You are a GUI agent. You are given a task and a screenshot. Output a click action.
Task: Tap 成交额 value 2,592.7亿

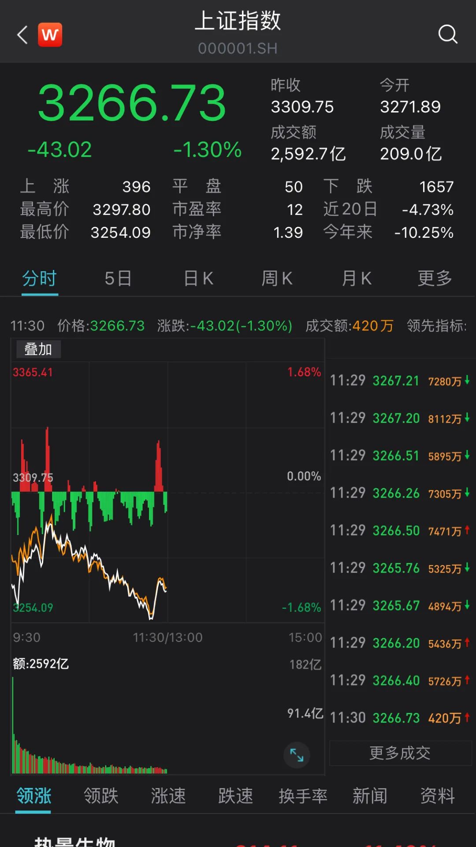[308, 154]
